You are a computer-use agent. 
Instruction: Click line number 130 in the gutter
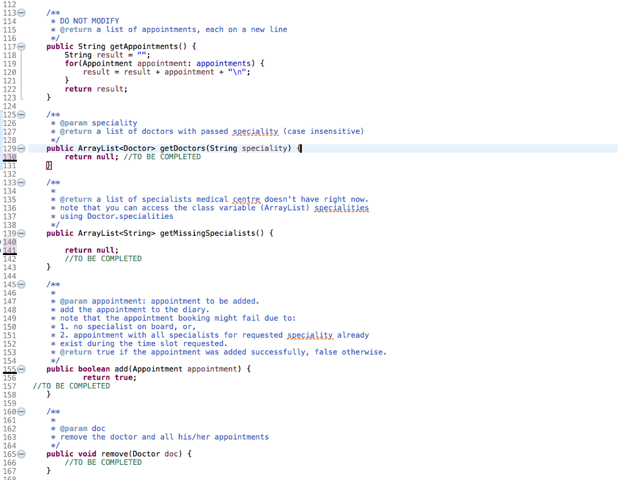[x=10, y=157]
